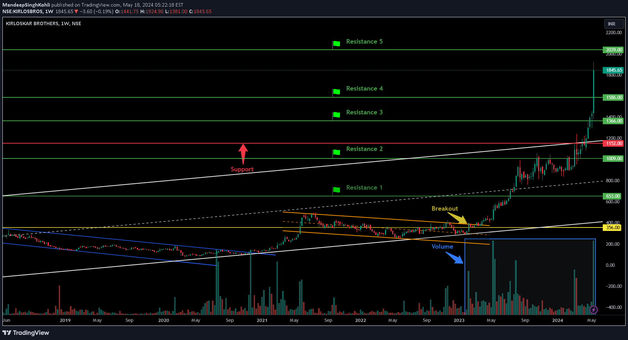The width and height of the screenshot is (628, 340).
Task: Click the 2020 label on time axis
Action: pos(163,320)
